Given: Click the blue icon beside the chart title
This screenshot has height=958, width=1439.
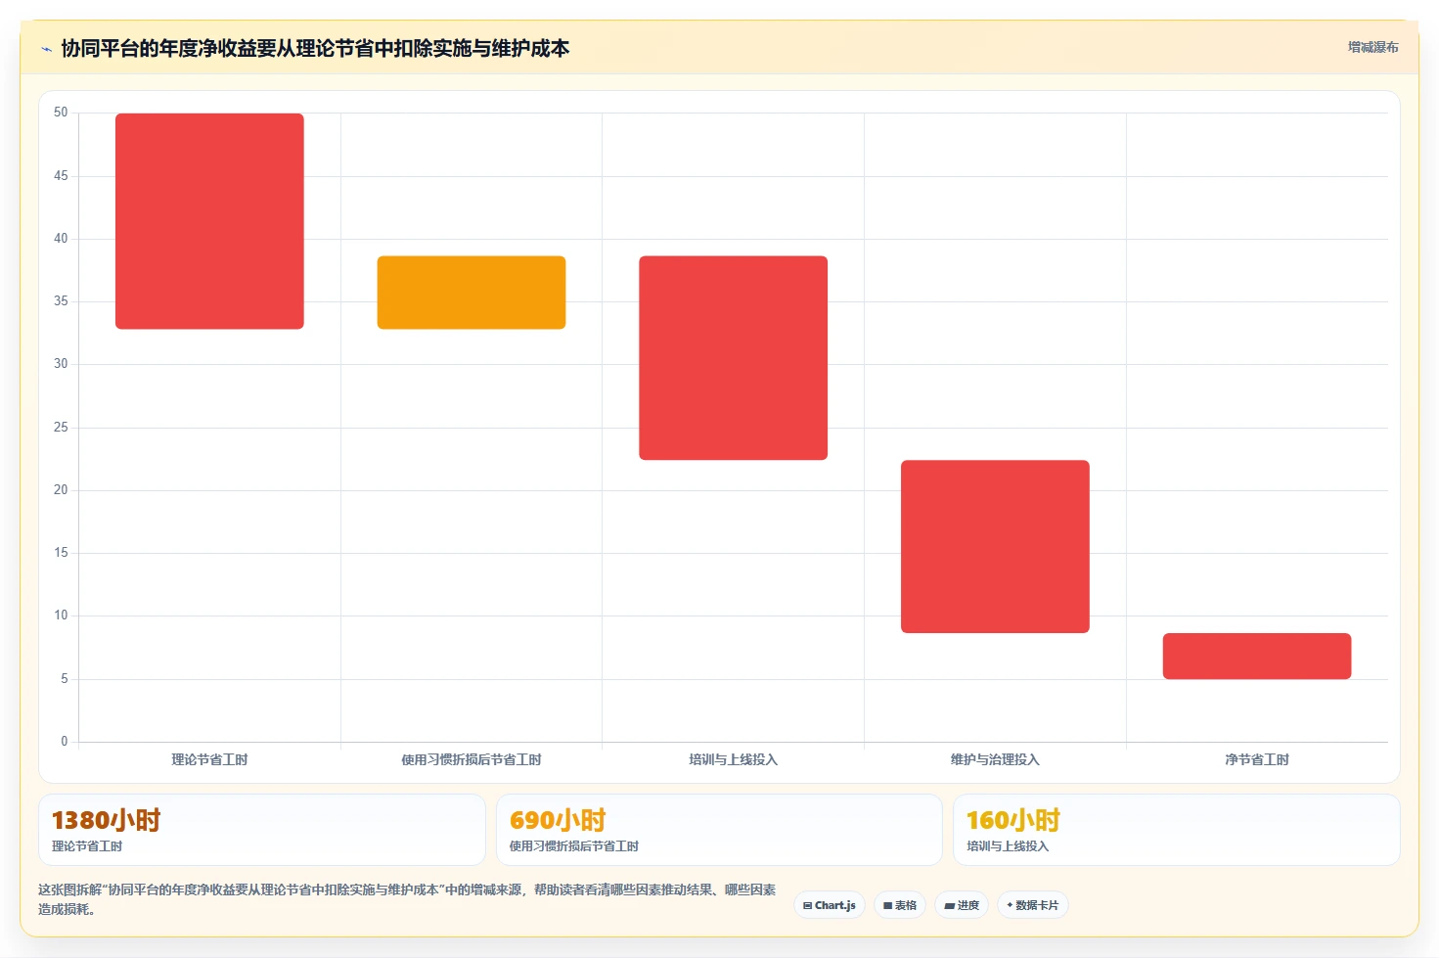Looking at the screenshot, I should click(46, 49).
